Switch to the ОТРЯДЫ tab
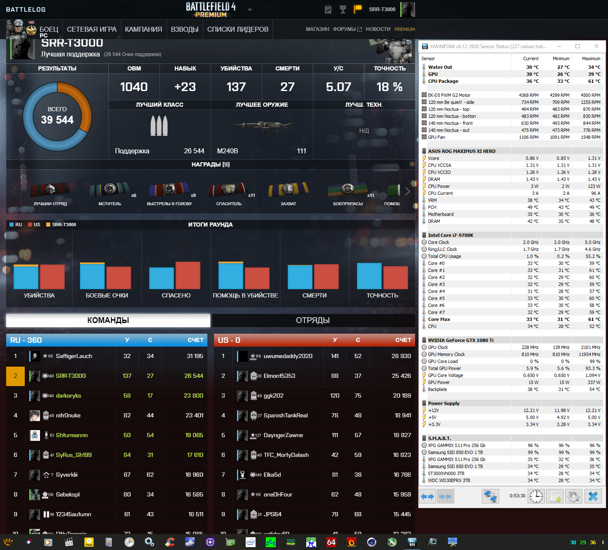Image resolution: width=608 pixels, height=550 pixels. (x=313, y=321)
